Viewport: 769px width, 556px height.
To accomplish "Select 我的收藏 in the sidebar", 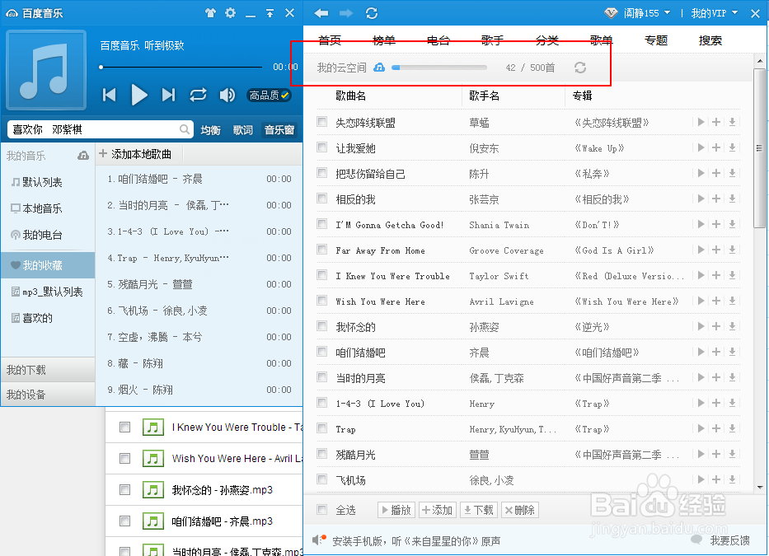I will tap(48, 265).
